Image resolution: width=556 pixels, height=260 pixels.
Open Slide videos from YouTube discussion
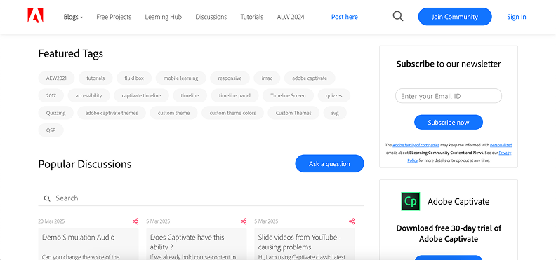pyautogui.click(x=299, y=242)
